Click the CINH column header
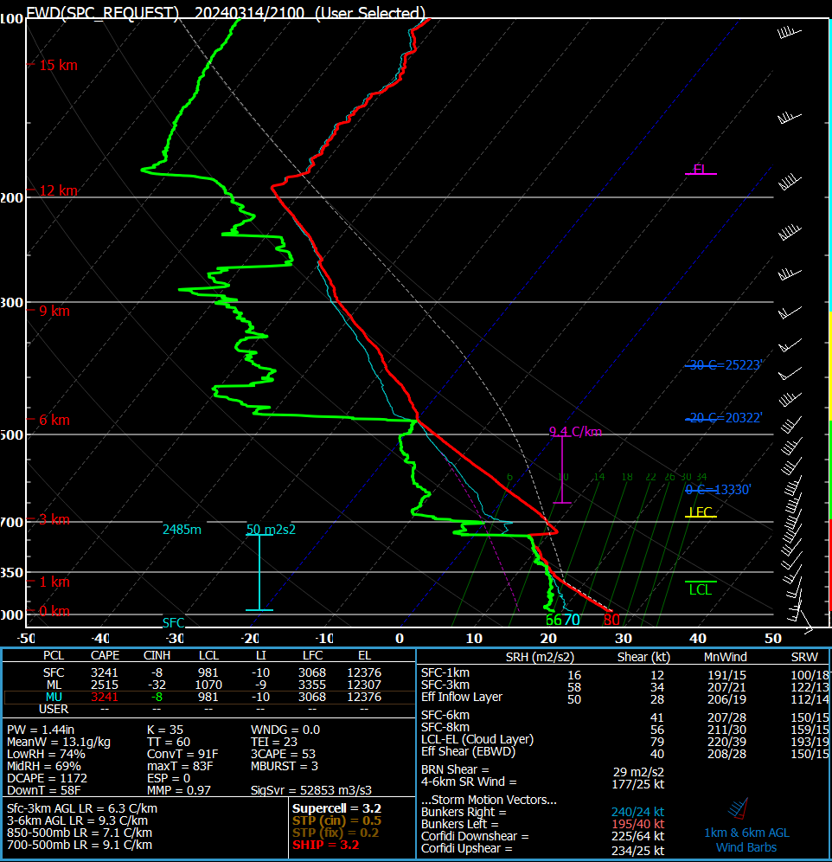Screen dimensions: 832x862 (x=157, y=655)
